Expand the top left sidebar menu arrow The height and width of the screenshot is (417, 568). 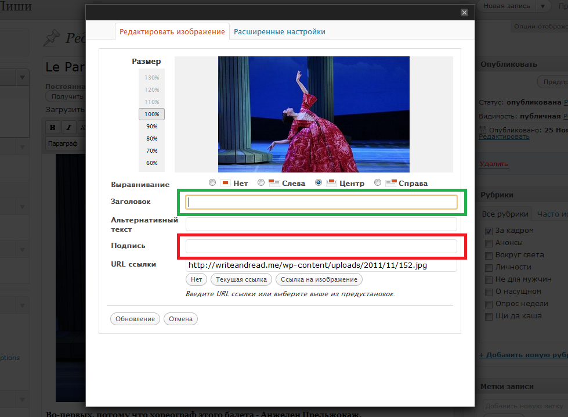click(x=23, y=78)
